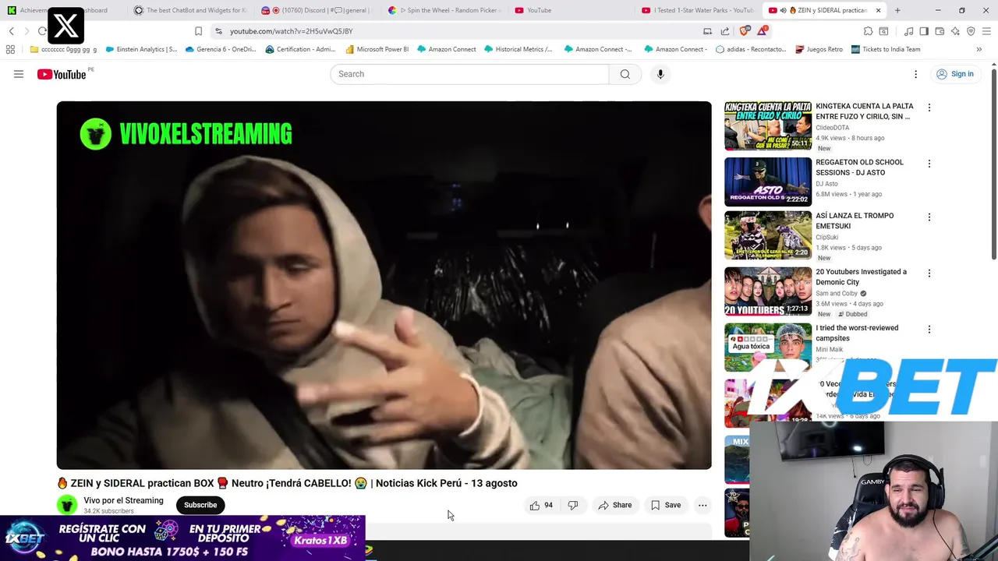Viewport: 998px width, 561px height.
Task: Click the browser address bar URL
Action: pos(291,31)
